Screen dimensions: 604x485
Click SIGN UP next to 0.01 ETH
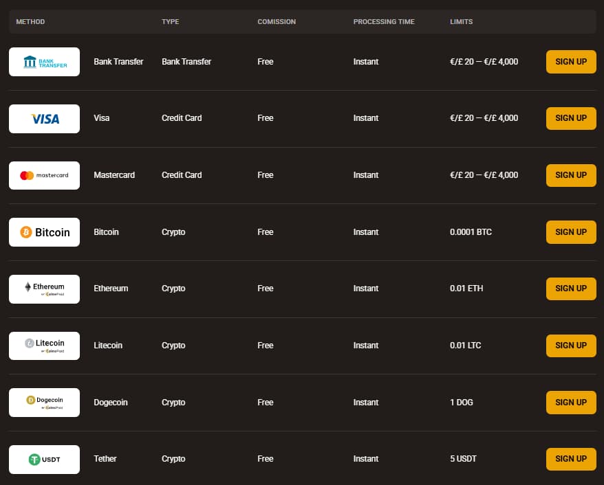(571, 289)
